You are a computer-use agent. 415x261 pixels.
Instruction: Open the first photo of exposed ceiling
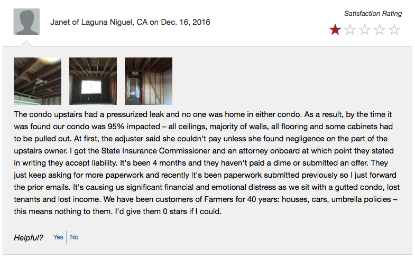click(x=38, y=81)
